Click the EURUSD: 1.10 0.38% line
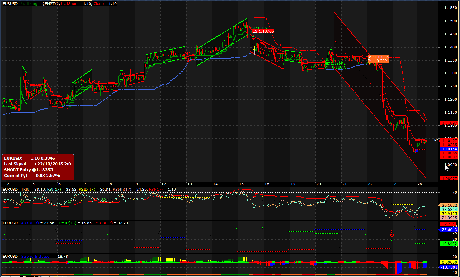The height and width of the screenshot is (277, 460). coord(29,158)
